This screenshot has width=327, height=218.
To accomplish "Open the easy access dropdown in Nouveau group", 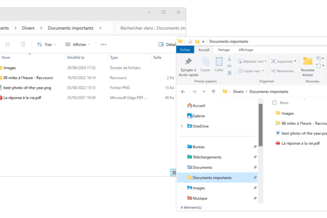I will click(320, 66).
